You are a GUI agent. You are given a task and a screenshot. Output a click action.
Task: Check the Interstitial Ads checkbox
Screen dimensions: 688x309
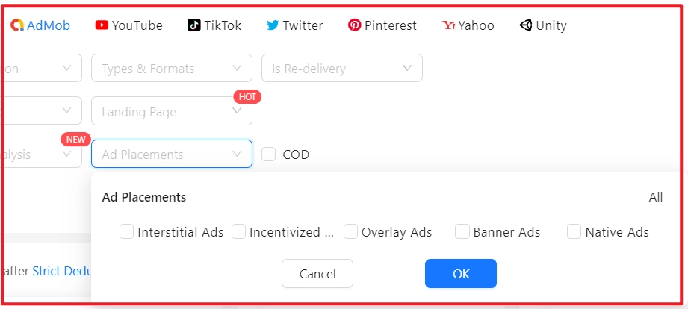126,232
